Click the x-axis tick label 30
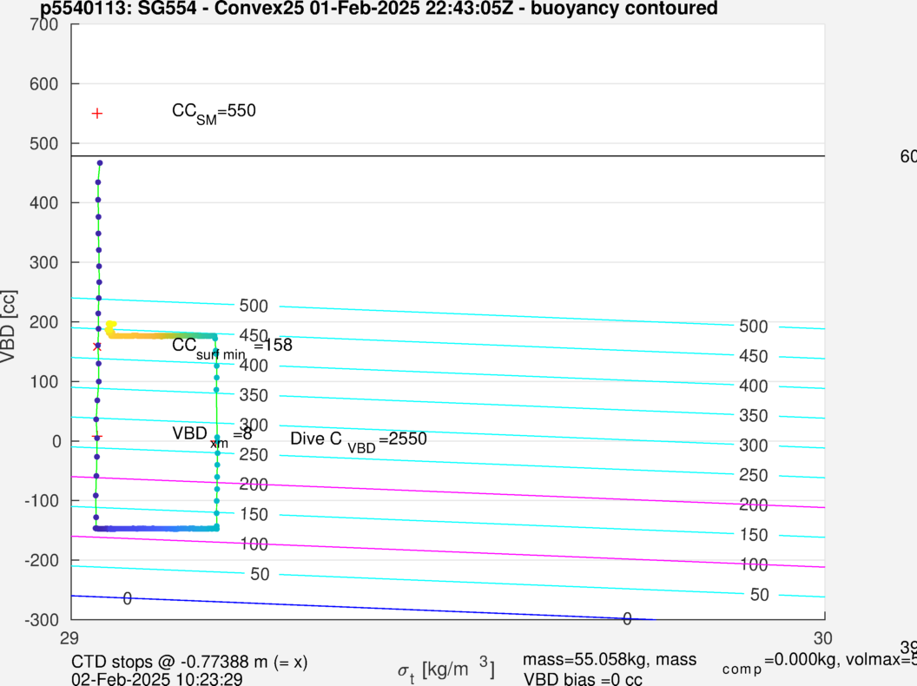This screenshot has width=917, height=686. point(822,638)
